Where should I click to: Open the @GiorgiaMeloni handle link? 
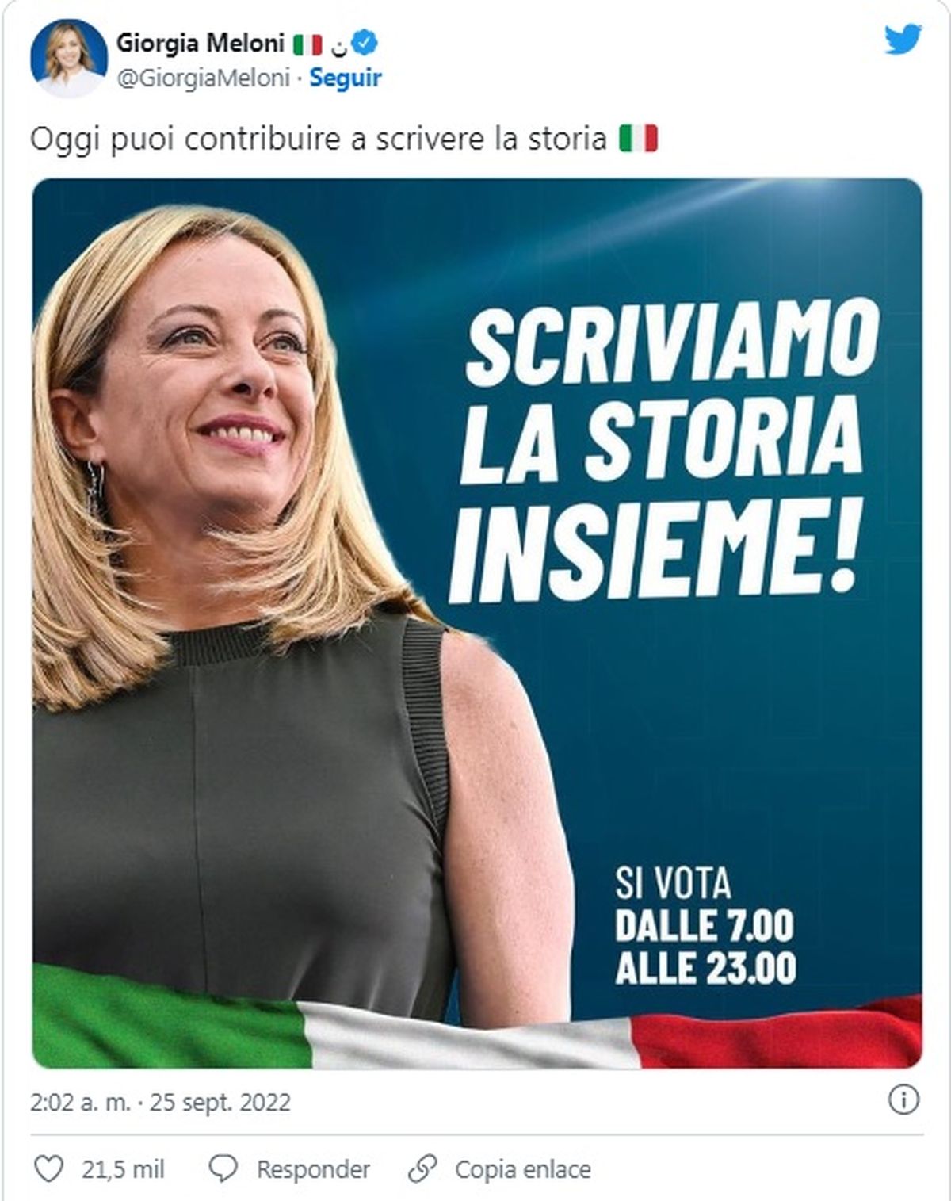203,78
